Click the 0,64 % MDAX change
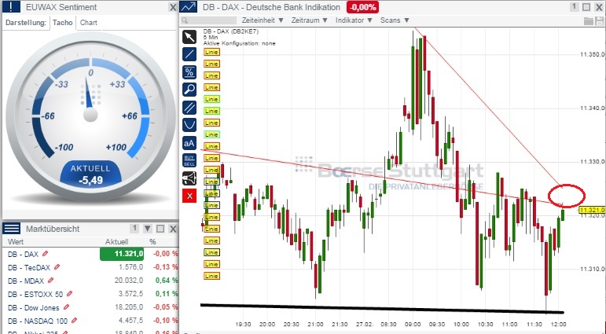This screenshot has width=606, height=334. click(x=167, y=281)
